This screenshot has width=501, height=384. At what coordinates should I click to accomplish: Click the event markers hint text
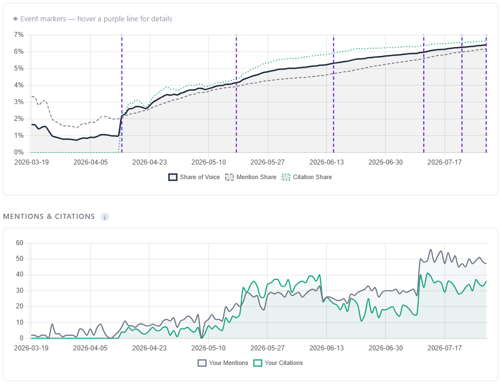tap(96, 19)
